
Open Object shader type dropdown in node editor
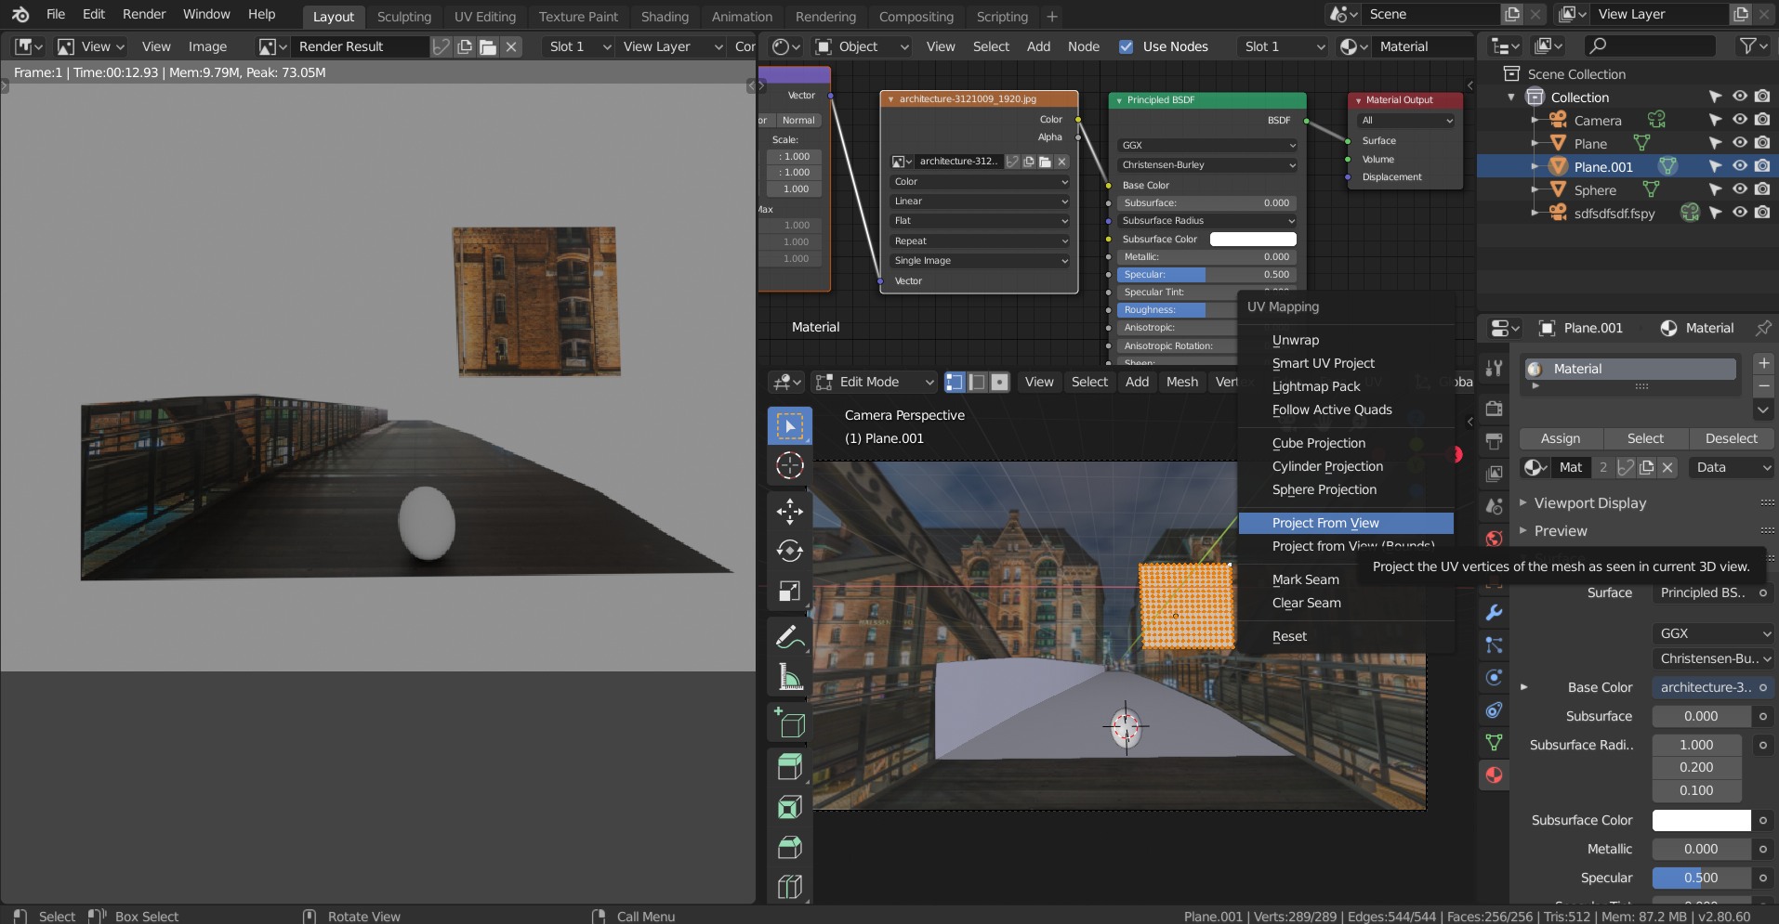pos(862,46)
